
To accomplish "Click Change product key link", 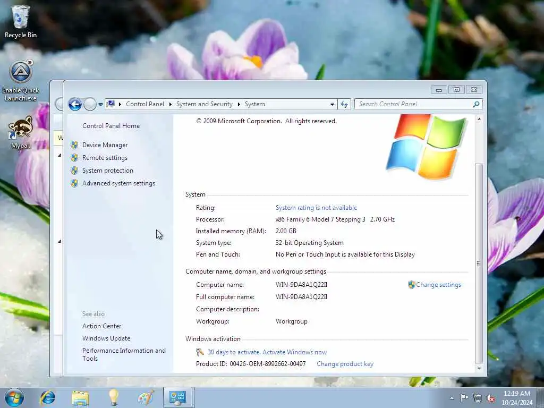I will click(345, 364).
